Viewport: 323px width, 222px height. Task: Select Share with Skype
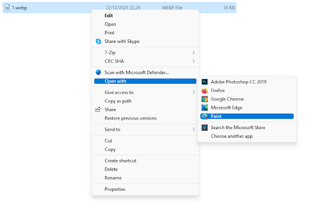(x=145, y=41)
